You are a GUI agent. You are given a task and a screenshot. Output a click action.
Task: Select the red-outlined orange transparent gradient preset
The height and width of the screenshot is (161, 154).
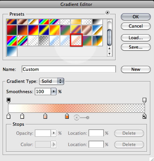coord(76,40)
